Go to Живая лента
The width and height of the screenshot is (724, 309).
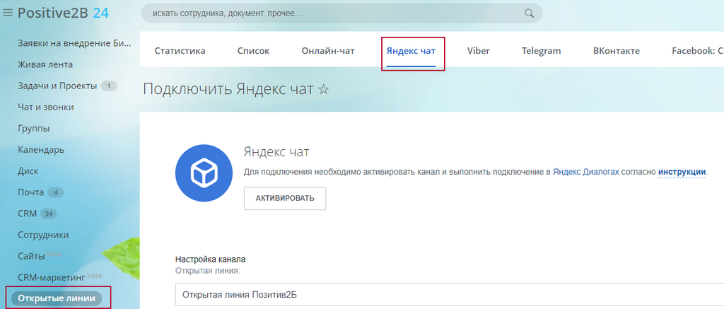click(45, 64)
